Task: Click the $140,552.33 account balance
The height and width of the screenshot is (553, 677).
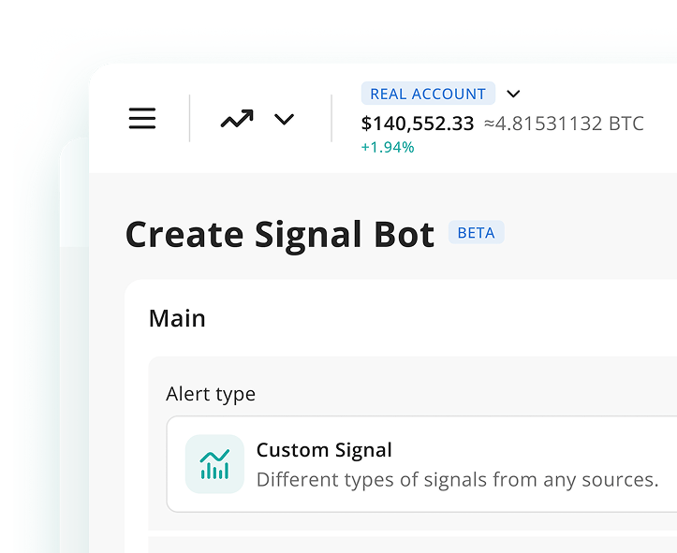Action: (418, 124)
